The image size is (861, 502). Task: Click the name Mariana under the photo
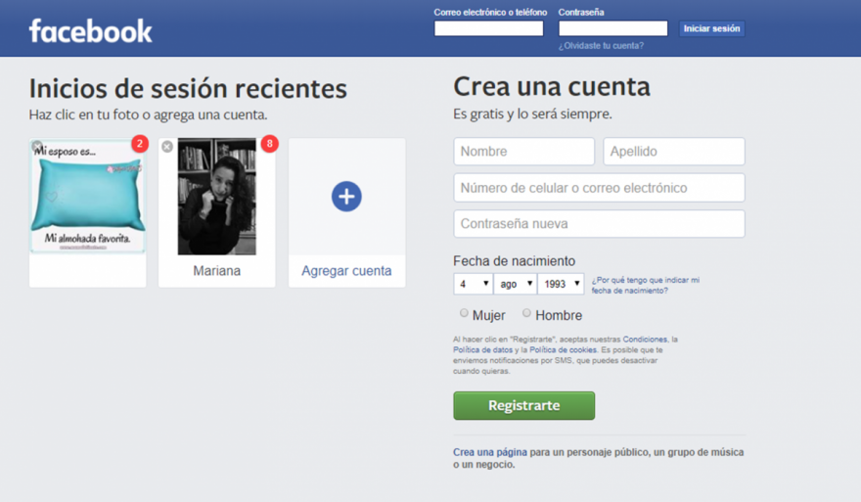coord(217,271)
